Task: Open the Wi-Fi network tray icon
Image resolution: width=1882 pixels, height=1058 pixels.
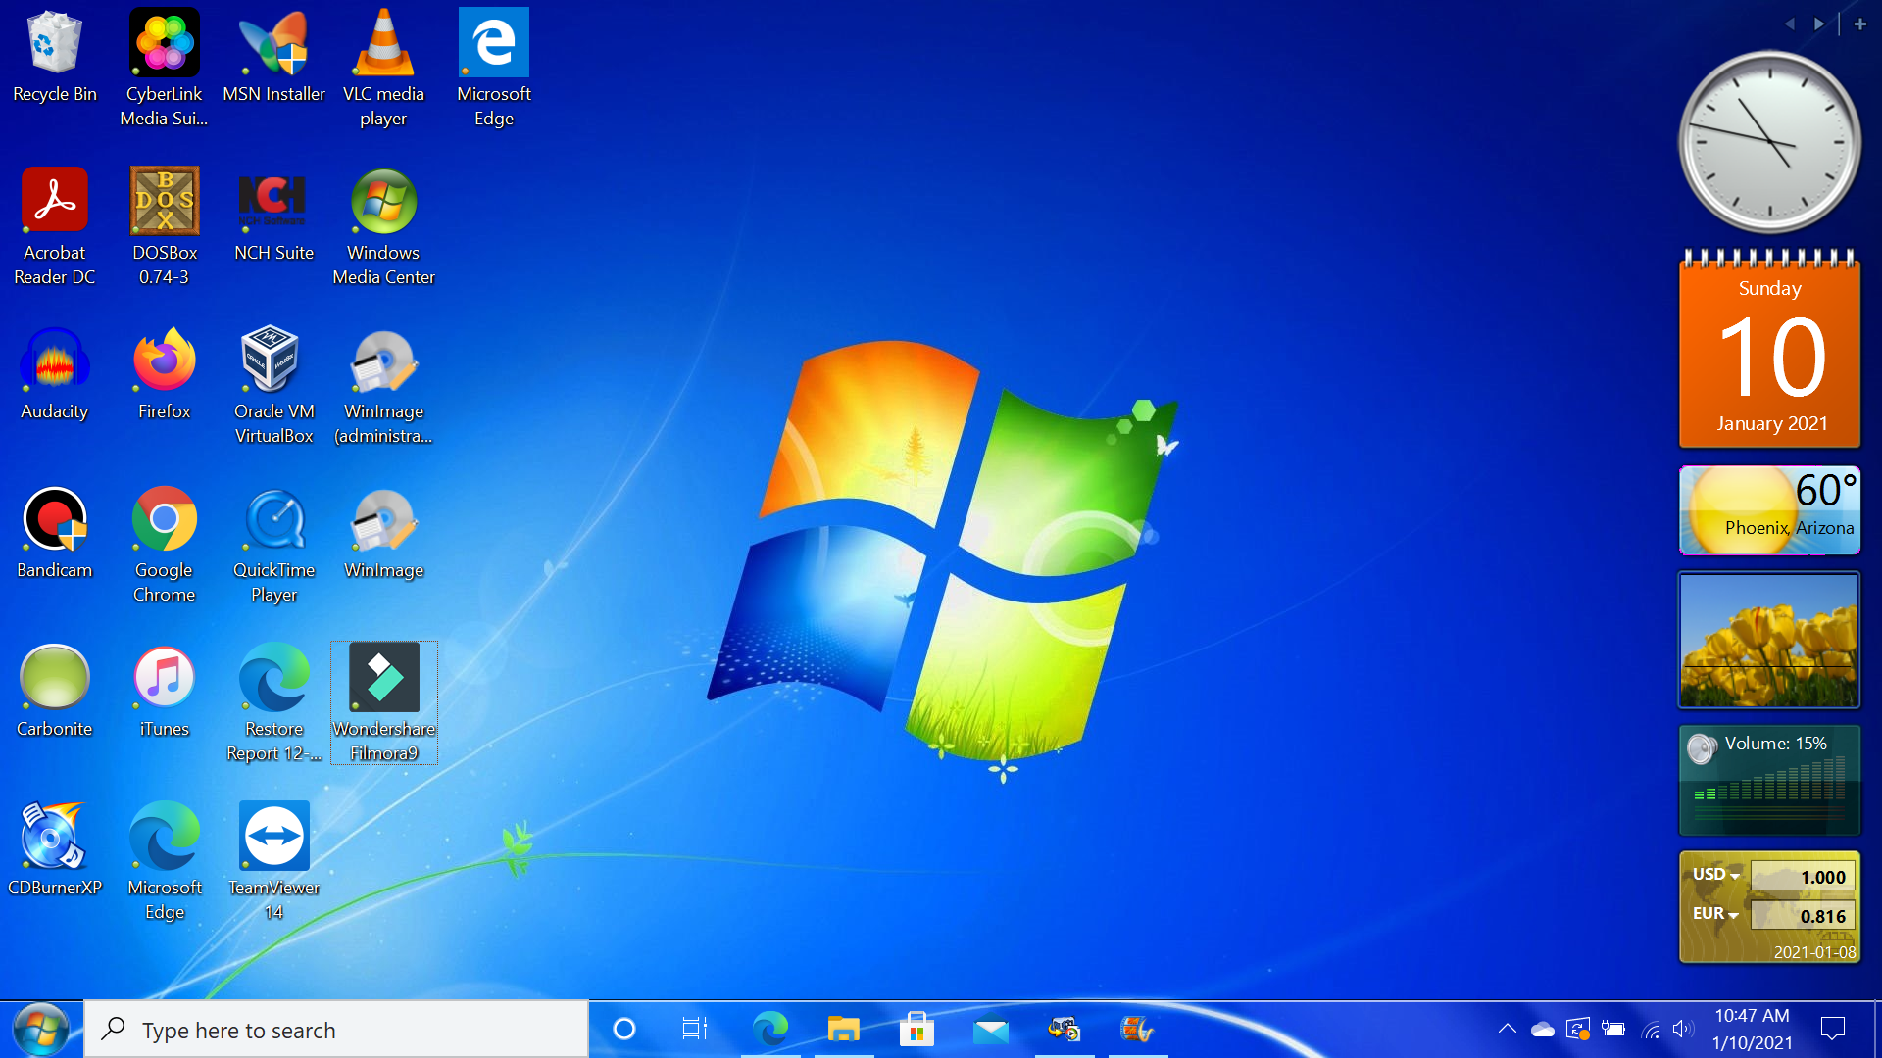Action: coord(1651,1029)
